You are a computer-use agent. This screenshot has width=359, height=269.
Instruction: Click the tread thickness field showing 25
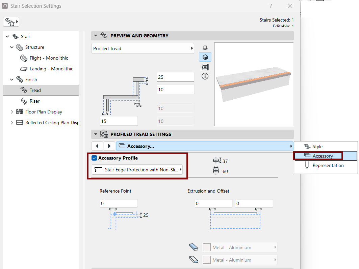click(x=176, y=77)
